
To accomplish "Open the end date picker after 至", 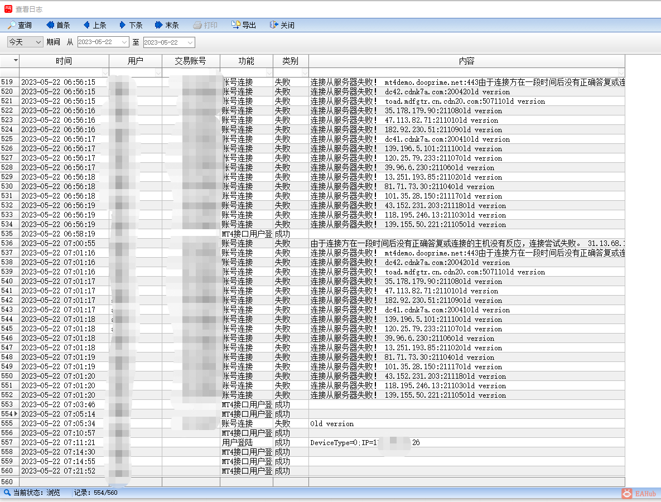I will coord(190,42).
